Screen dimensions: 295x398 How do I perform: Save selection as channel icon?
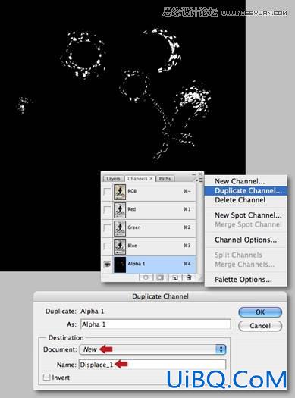pos(160,277)
